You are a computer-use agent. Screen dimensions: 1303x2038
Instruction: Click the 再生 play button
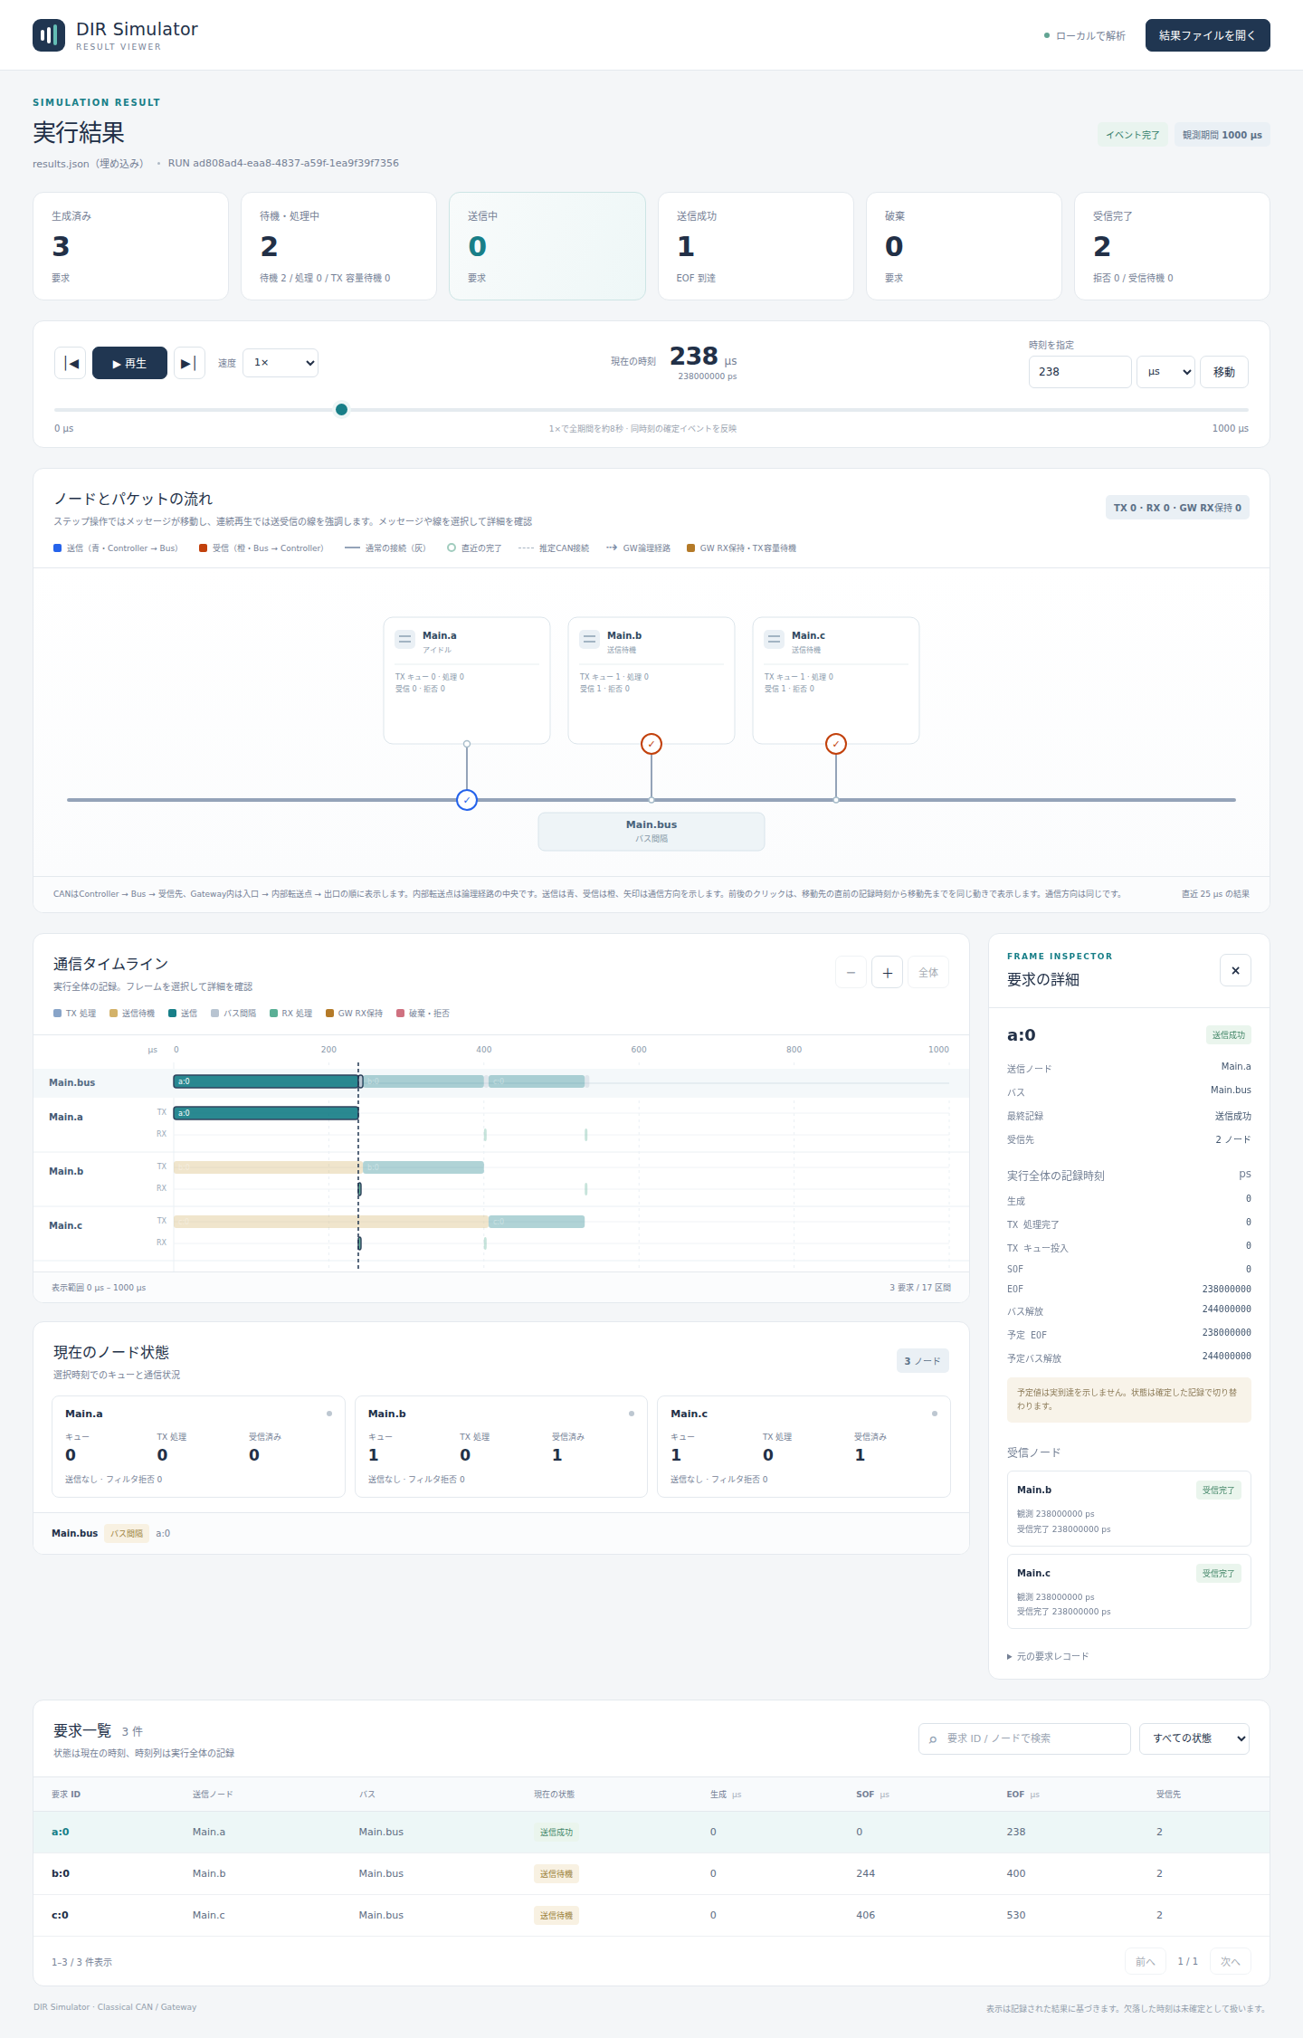pos(129,363)
